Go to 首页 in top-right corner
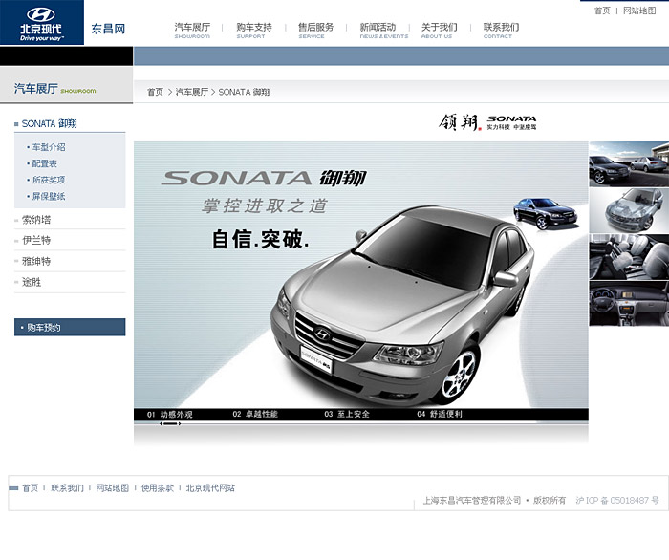 click(602, 11)
